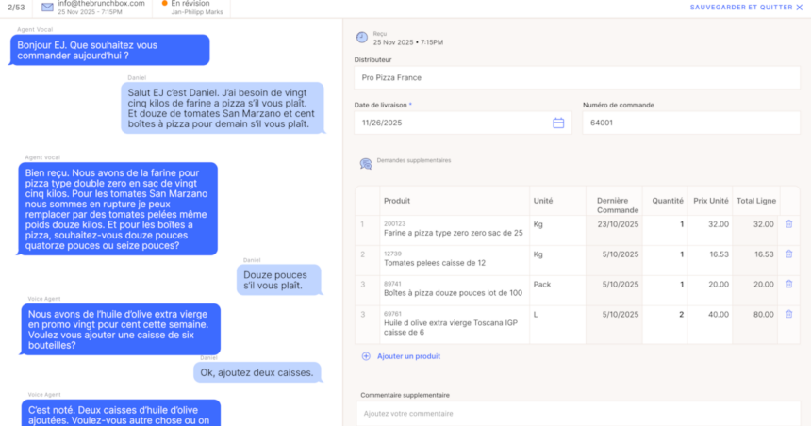Delete the Tomates pelees row
The height and width of the screenshot is (426, 811).
tap(788, 254)
